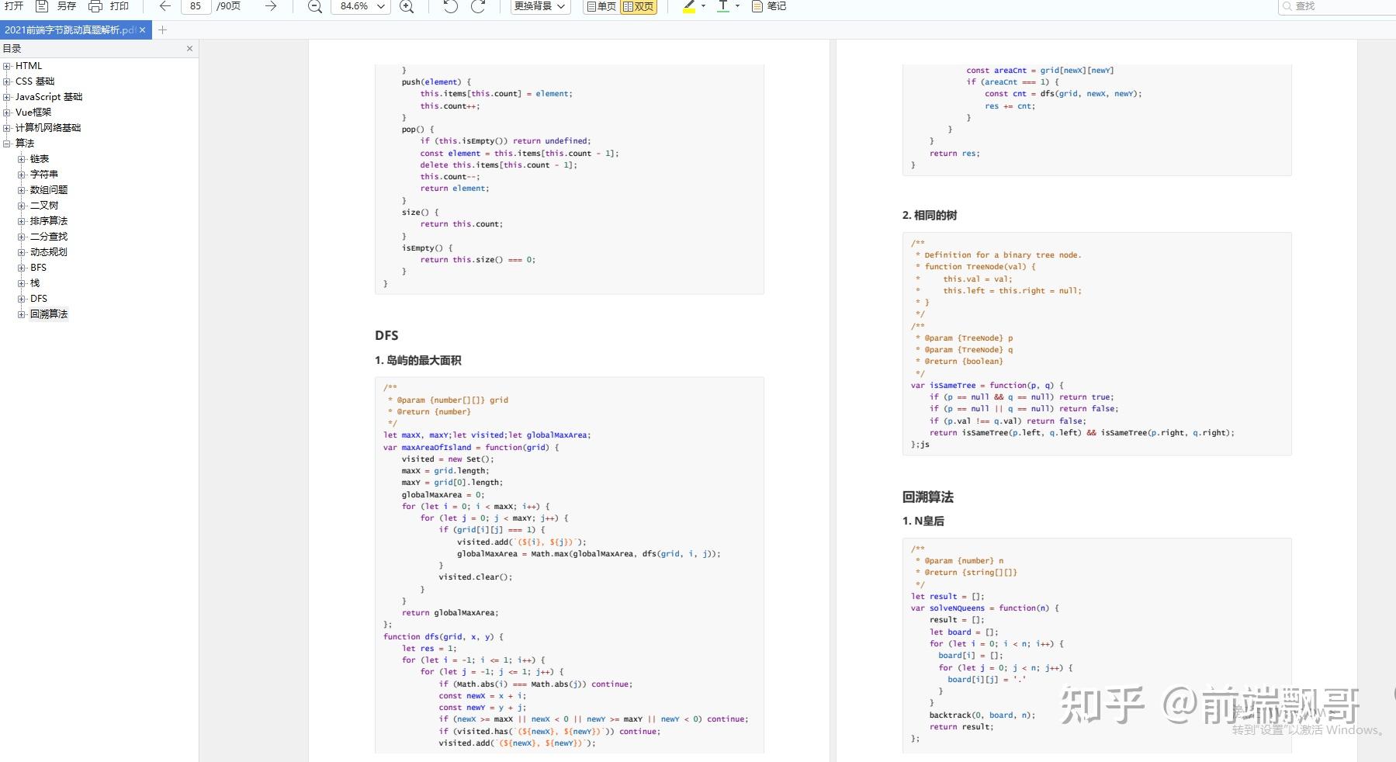
Task: Open the notes (笔记) tool
Action: pyautogui.click(x=769, y=6)
